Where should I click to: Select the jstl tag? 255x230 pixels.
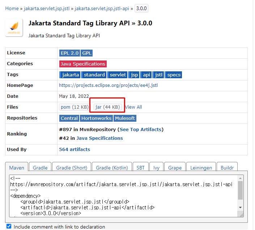coord(158,75)
